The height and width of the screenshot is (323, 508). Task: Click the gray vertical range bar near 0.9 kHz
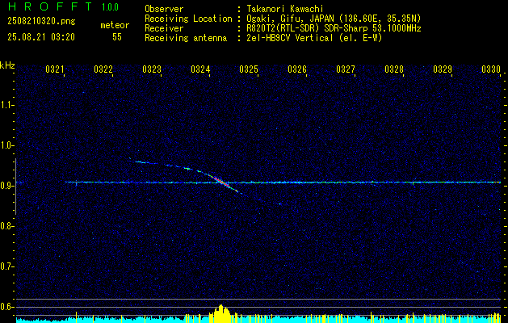tap(15, 187)
